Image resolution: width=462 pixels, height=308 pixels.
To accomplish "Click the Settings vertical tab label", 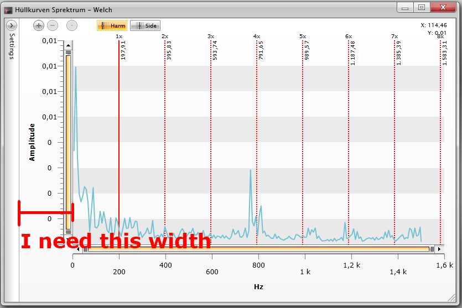I will click(x=12, y=46).
